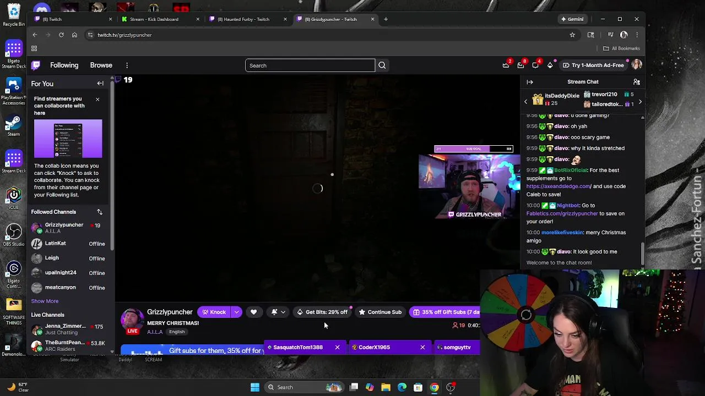The image size is (705, 396).
Task: Open the OBS Studio desktop shortcut
Action: click(x=14, y=235)
